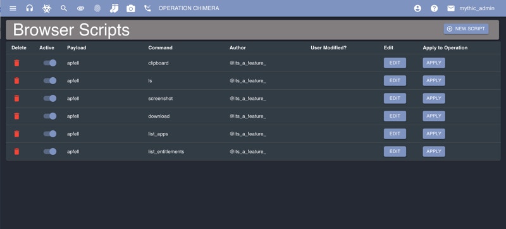The width and height of the screenshot is (506, 229).
Task: Click the camera screenshots icon
Action: 131,8
